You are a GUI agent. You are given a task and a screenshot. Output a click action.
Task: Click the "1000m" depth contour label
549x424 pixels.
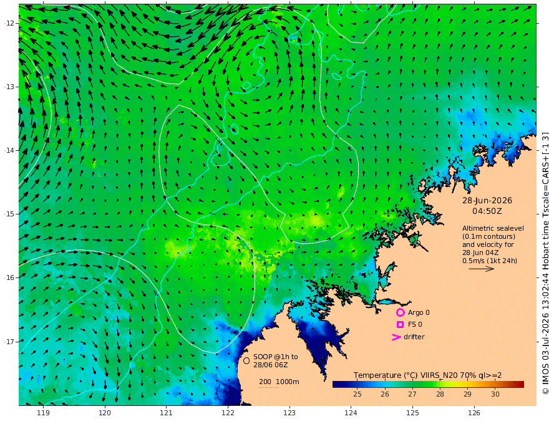pos(288,382)
